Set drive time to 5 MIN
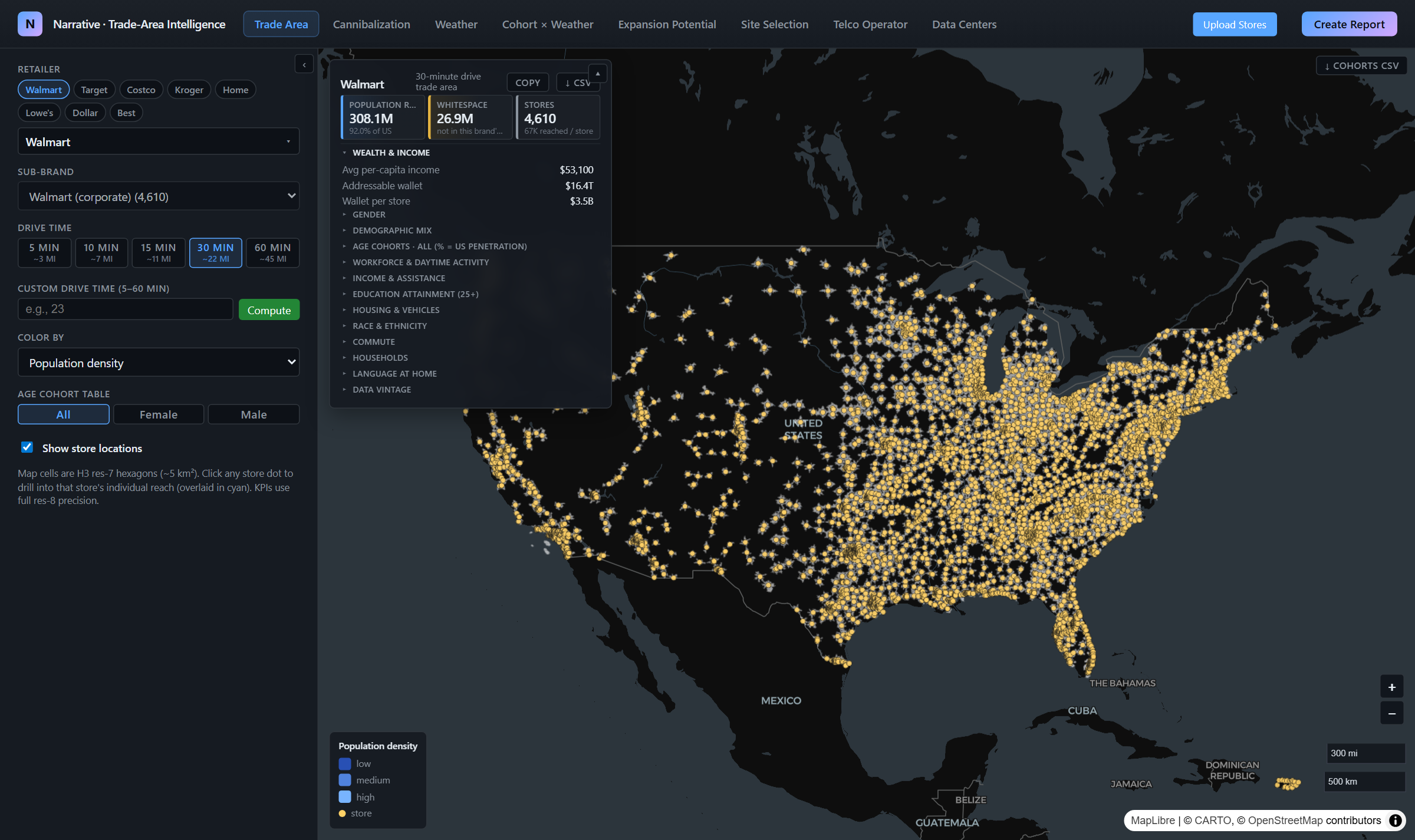Viewport: 1415px width, 840px height. 44,252
